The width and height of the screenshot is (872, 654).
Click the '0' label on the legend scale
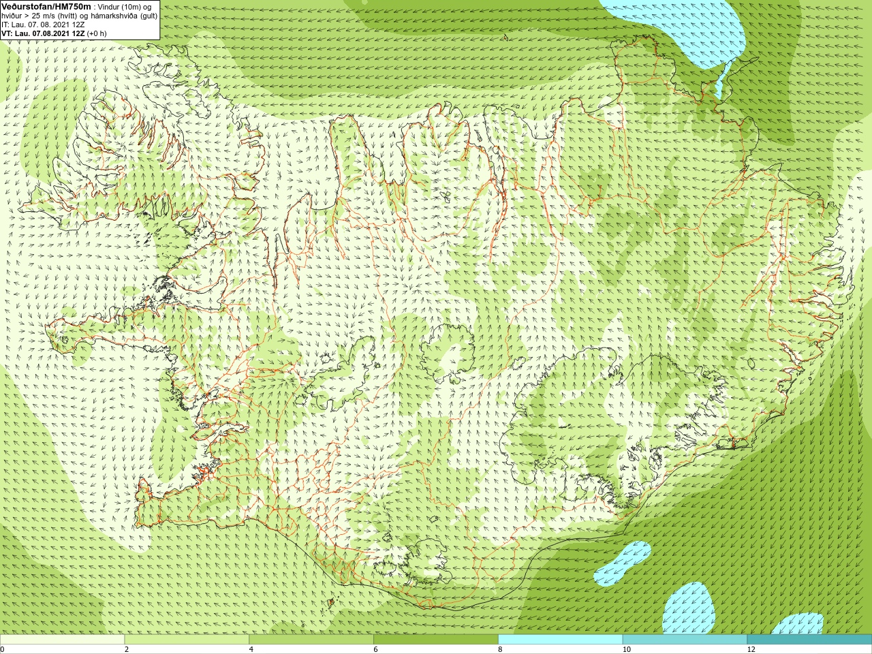point(2,649)
